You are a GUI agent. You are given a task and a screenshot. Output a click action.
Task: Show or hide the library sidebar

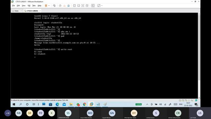[75, 6]
